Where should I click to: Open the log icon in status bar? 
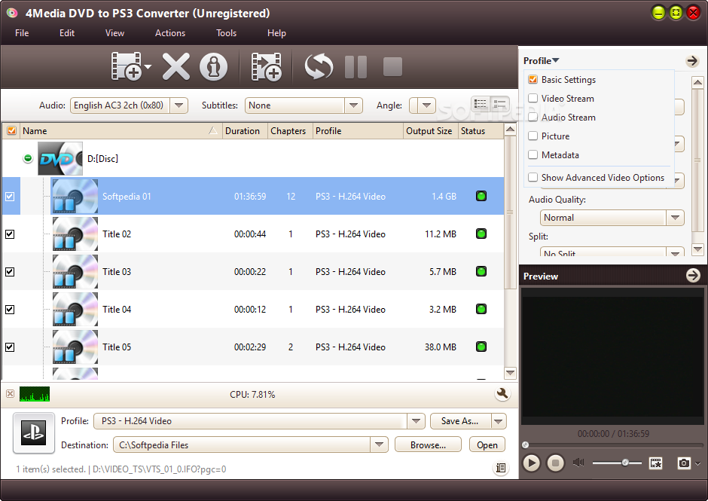(500, 468)
